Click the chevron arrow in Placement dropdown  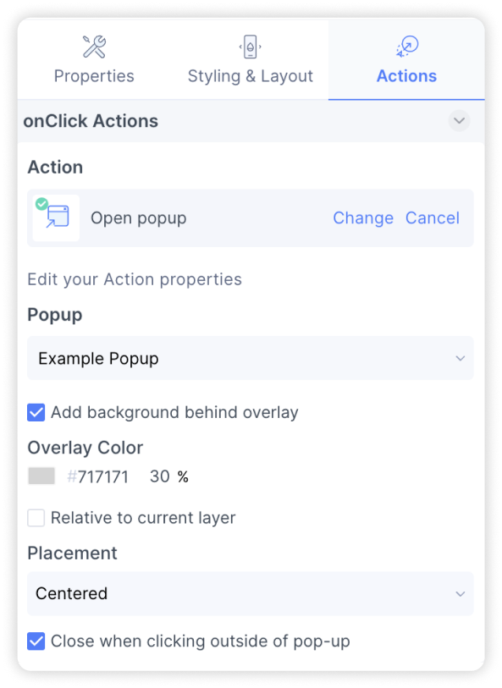[460, 594]
